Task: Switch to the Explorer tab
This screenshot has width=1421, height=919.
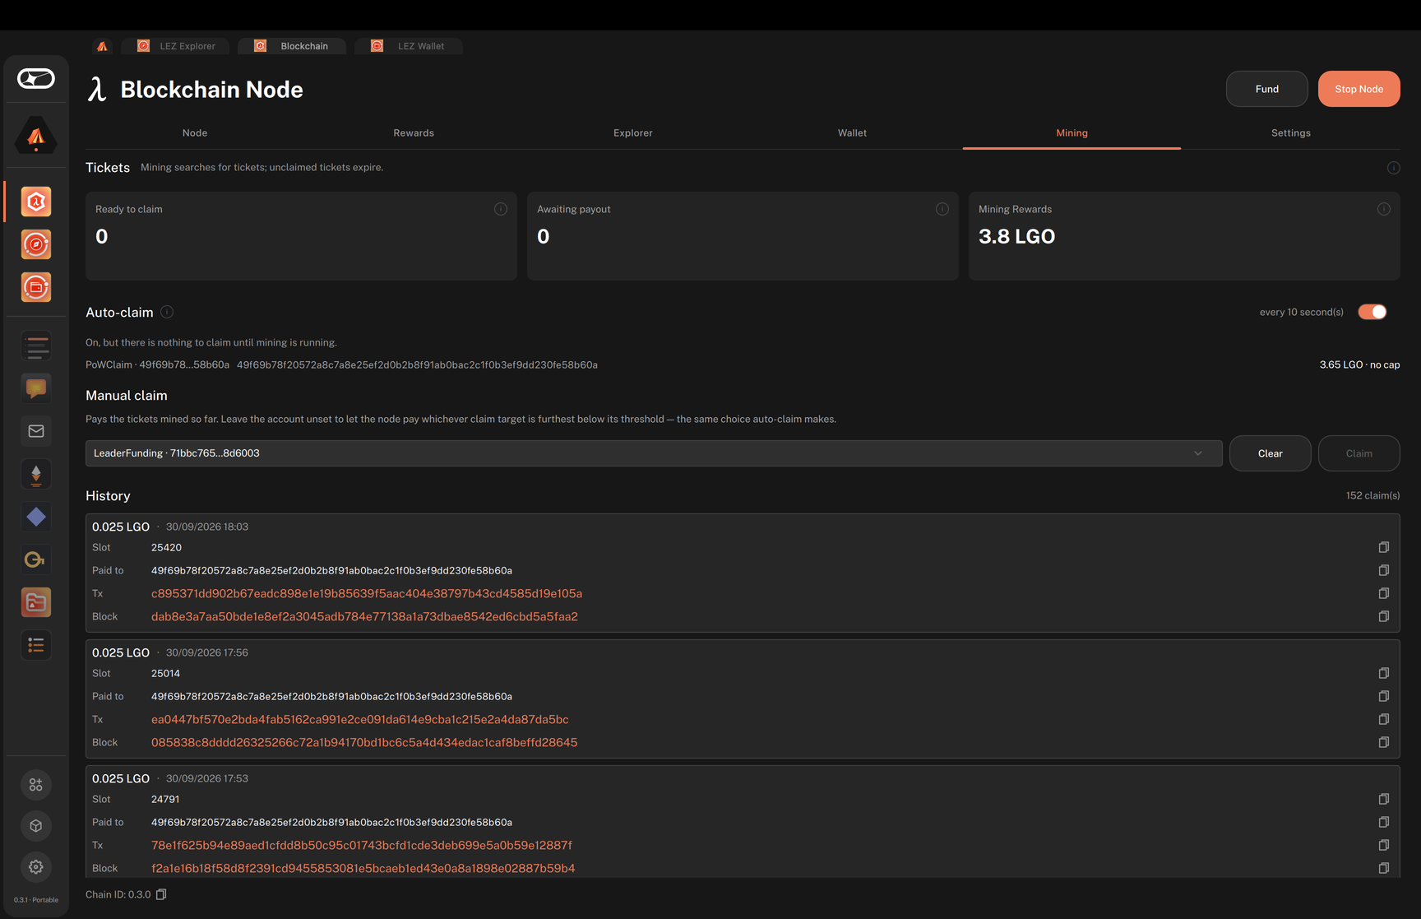Action: 633,132
